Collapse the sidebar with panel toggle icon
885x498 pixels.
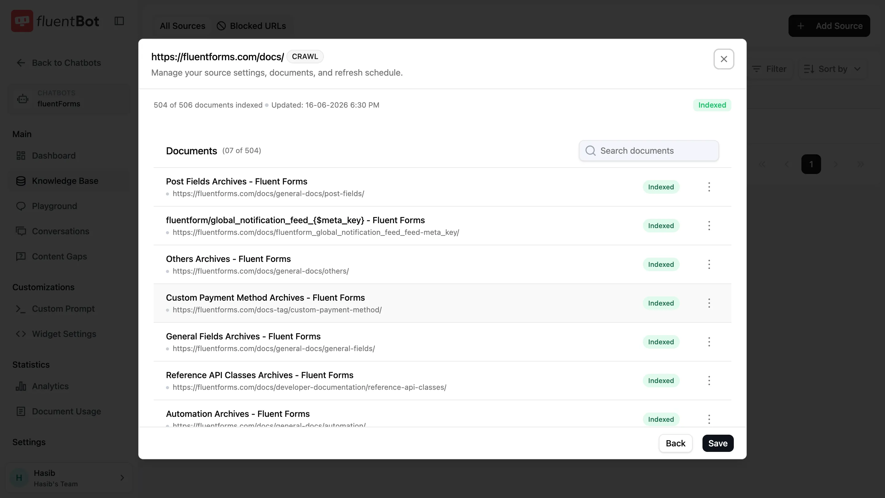119,21
